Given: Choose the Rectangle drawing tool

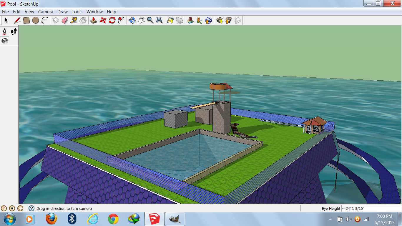Looking at the screenshot, I should click(x=26, y=20).
